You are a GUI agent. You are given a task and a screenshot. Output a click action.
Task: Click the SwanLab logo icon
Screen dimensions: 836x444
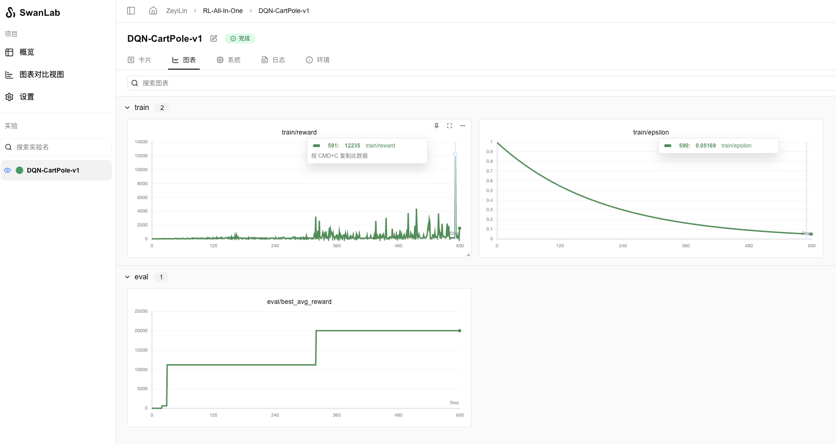coord(10,13)
